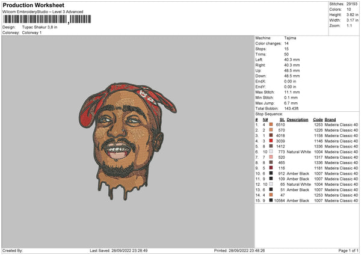Click thread code 1226 in stop row 2

(x=318, y=131)
